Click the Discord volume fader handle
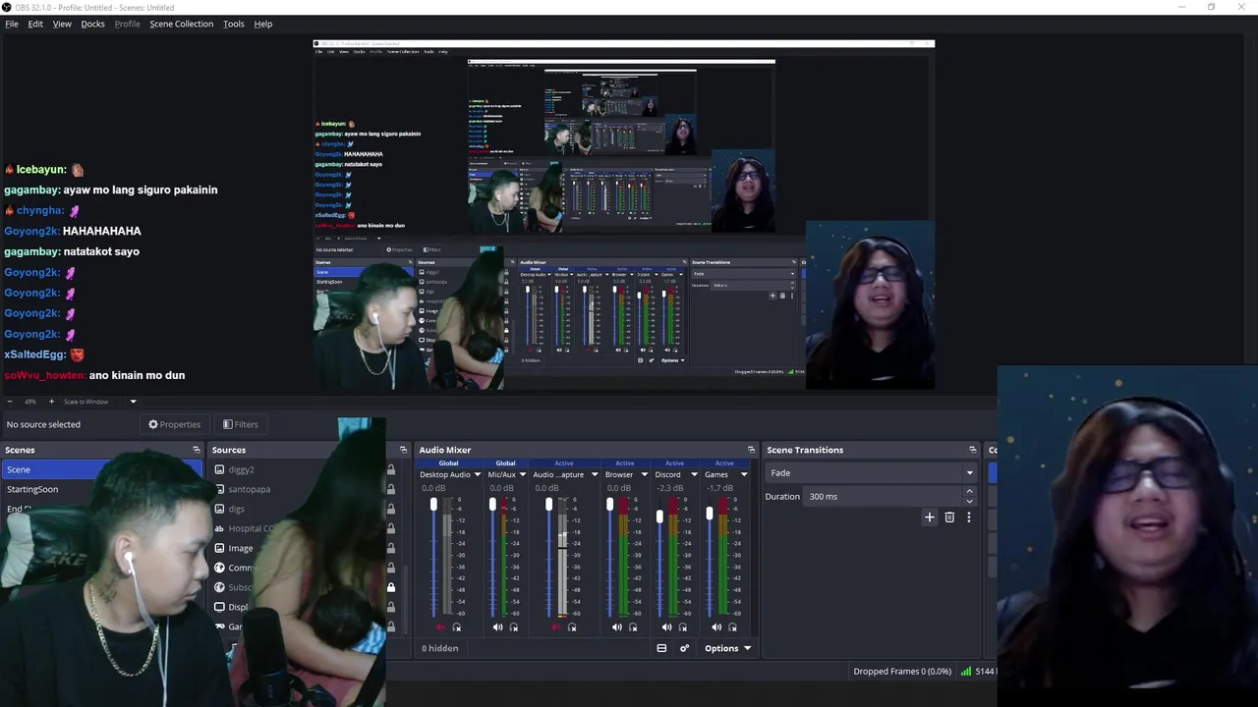Viewport: 1258px width, 707px height. click(x=659, y=517)
